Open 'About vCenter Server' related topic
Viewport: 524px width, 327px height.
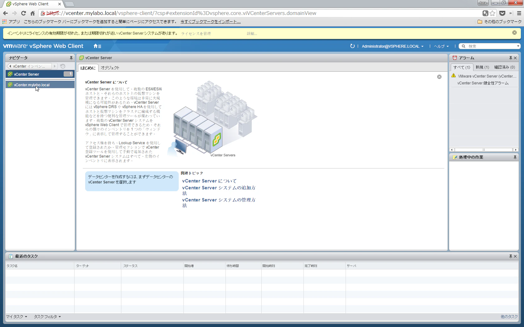209,181
